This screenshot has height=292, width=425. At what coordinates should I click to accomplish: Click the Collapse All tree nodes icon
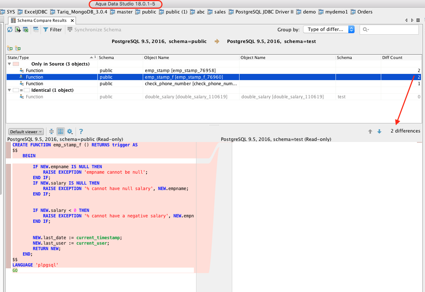[x=18, y=48]
